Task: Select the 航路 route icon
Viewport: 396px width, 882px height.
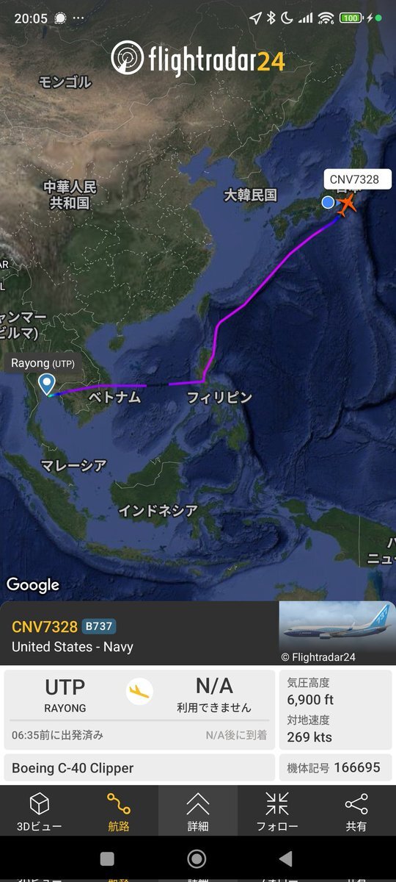Action: (118, 804)
